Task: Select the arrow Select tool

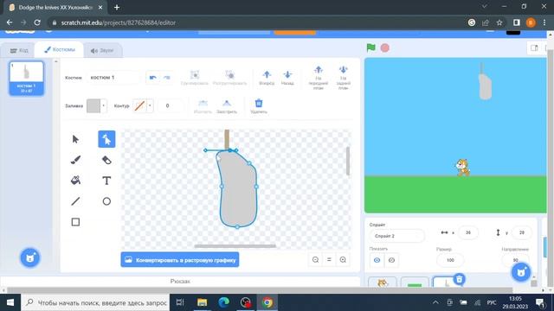Action: pos(75,139)
